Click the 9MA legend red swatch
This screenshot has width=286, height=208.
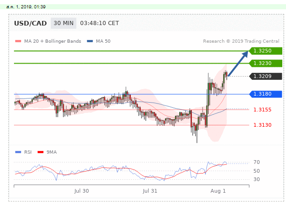[41, 152]
